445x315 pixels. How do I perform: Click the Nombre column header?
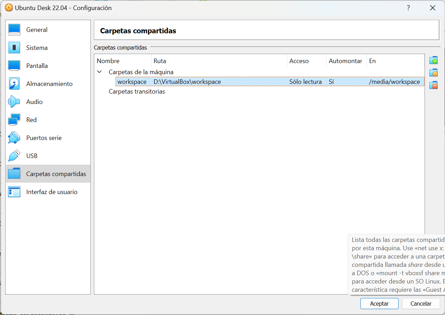(108, 61)
